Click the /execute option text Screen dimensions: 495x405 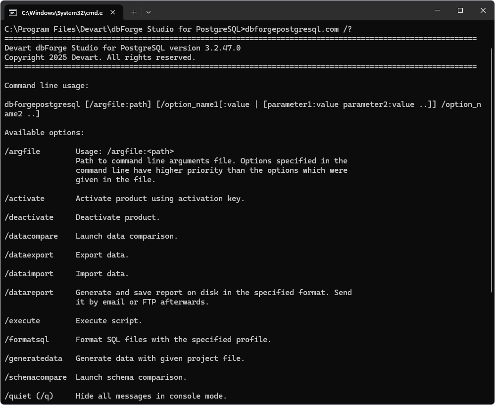pos(22,321)
